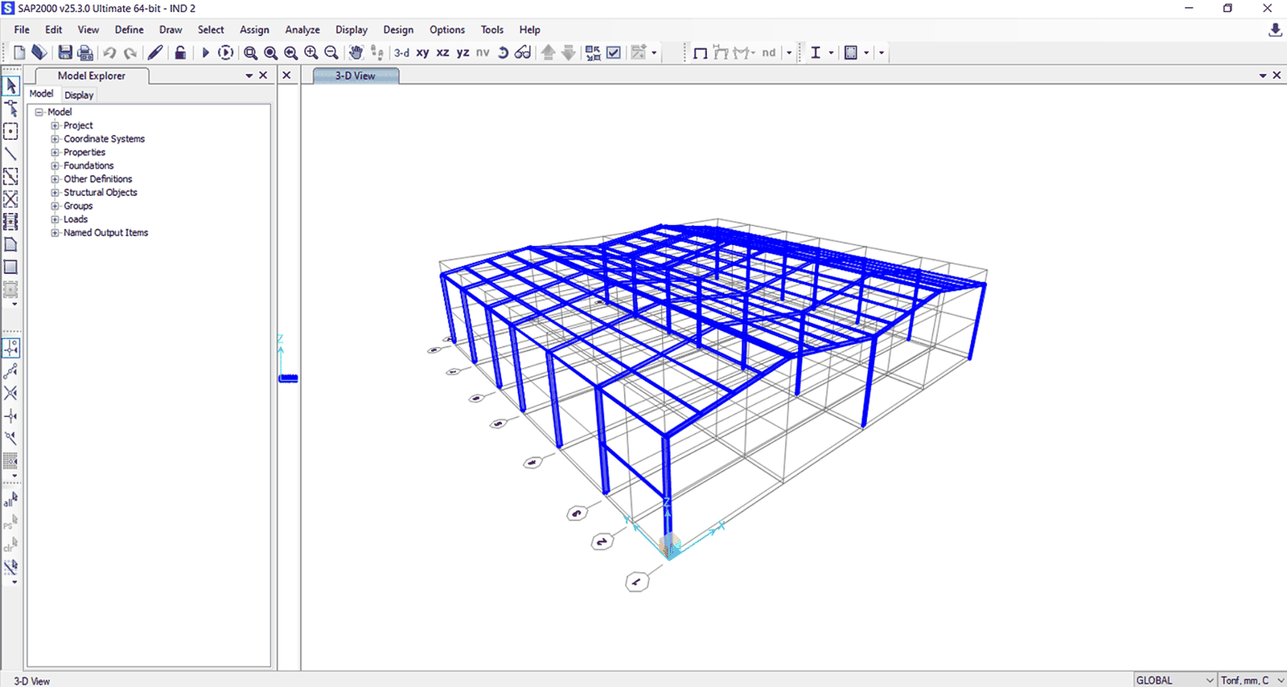Close the Model Explorer panel
Image resolution: width=1287 pixels, height=687 pixels.
[x=263, y=75]
